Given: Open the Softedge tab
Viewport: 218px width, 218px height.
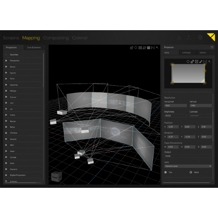Looking at the screenshot, I should click(x=186, y=53).
